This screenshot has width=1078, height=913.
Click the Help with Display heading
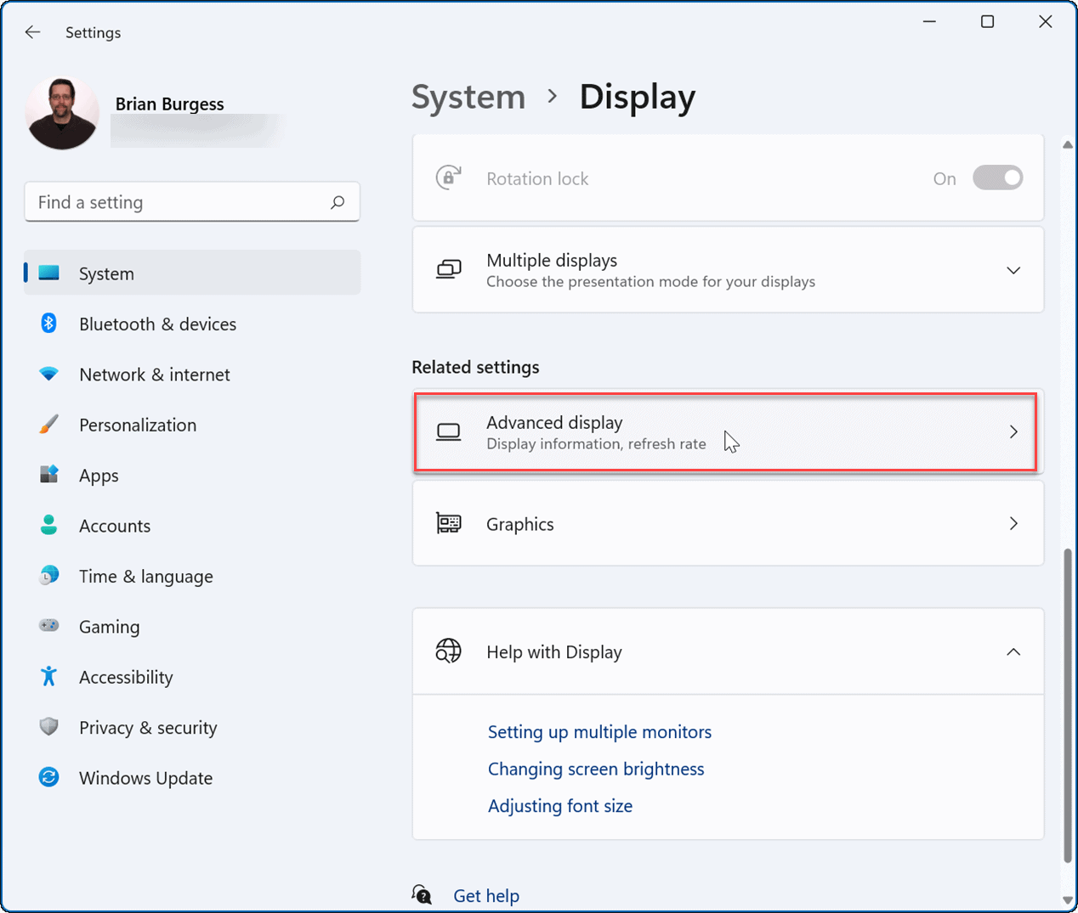(x=554, y=651)
